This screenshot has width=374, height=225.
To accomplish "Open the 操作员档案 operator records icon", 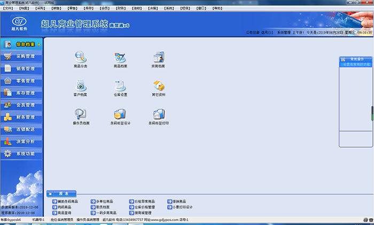I will (81, 114).
